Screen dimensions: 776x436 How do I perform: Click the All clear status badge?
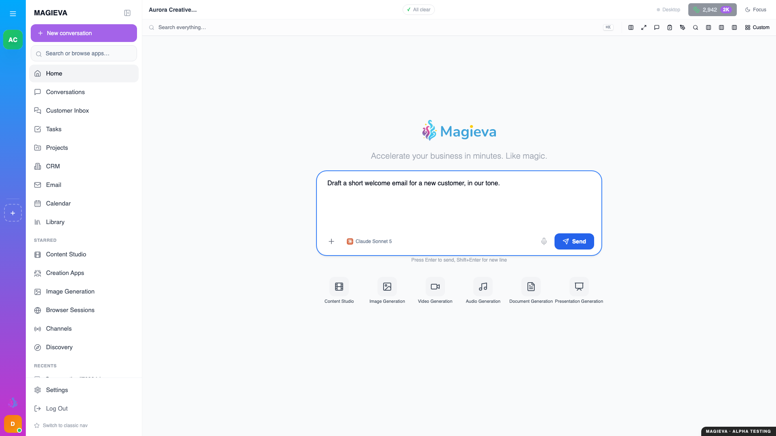click(x=418, y=10)
